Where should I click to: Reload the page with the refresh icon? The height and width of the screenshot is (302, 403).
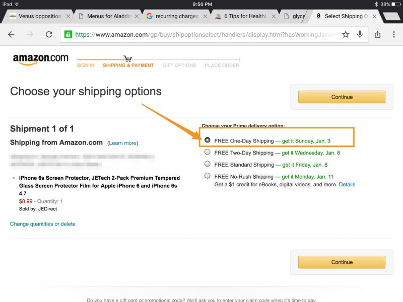click(x=49, y=35)
